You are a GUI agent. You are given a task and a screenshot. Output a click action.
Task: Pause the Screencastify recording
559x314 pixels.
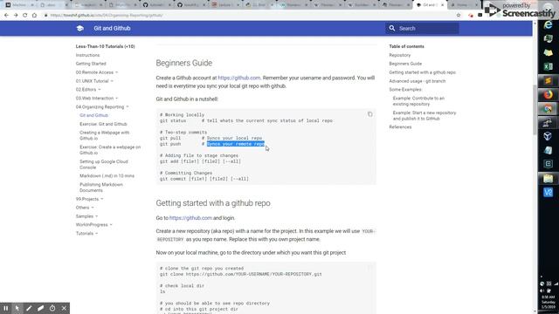(6, 308)
